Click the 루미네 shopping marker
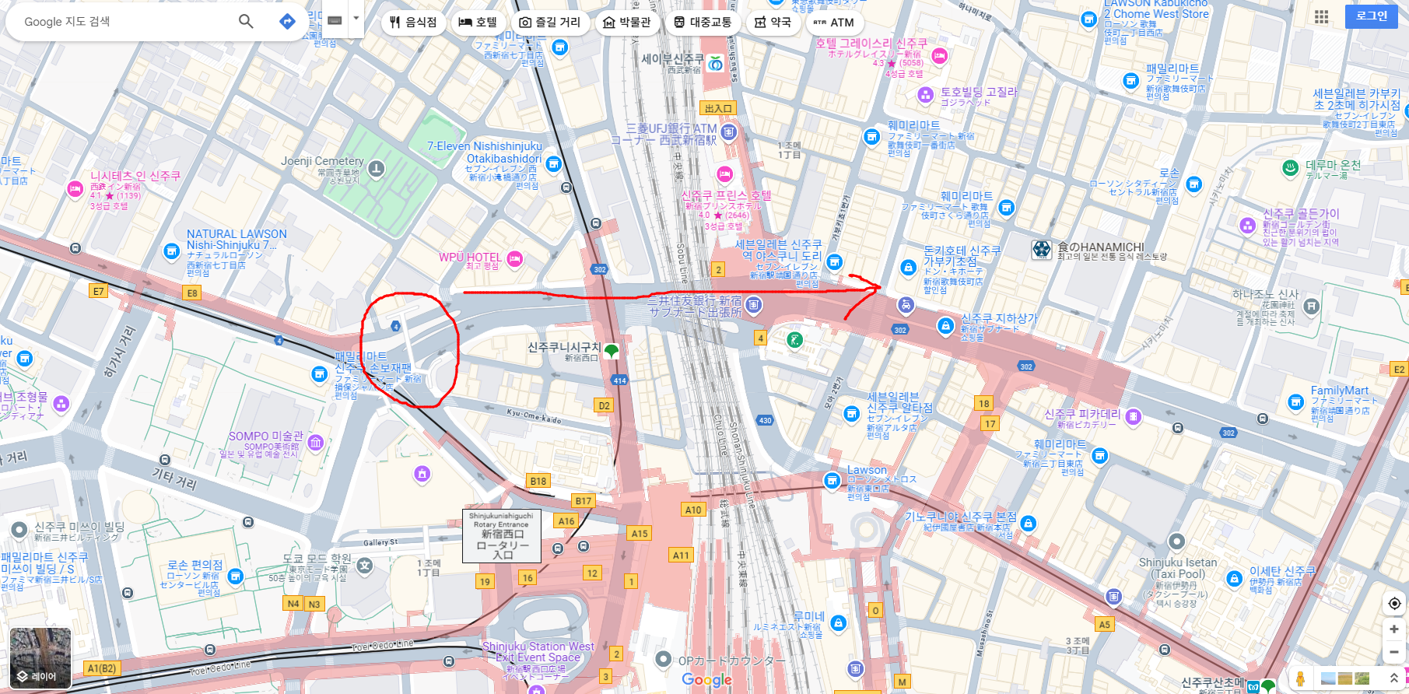This screenshot has height=694, width=1409. tap(838, 623)
